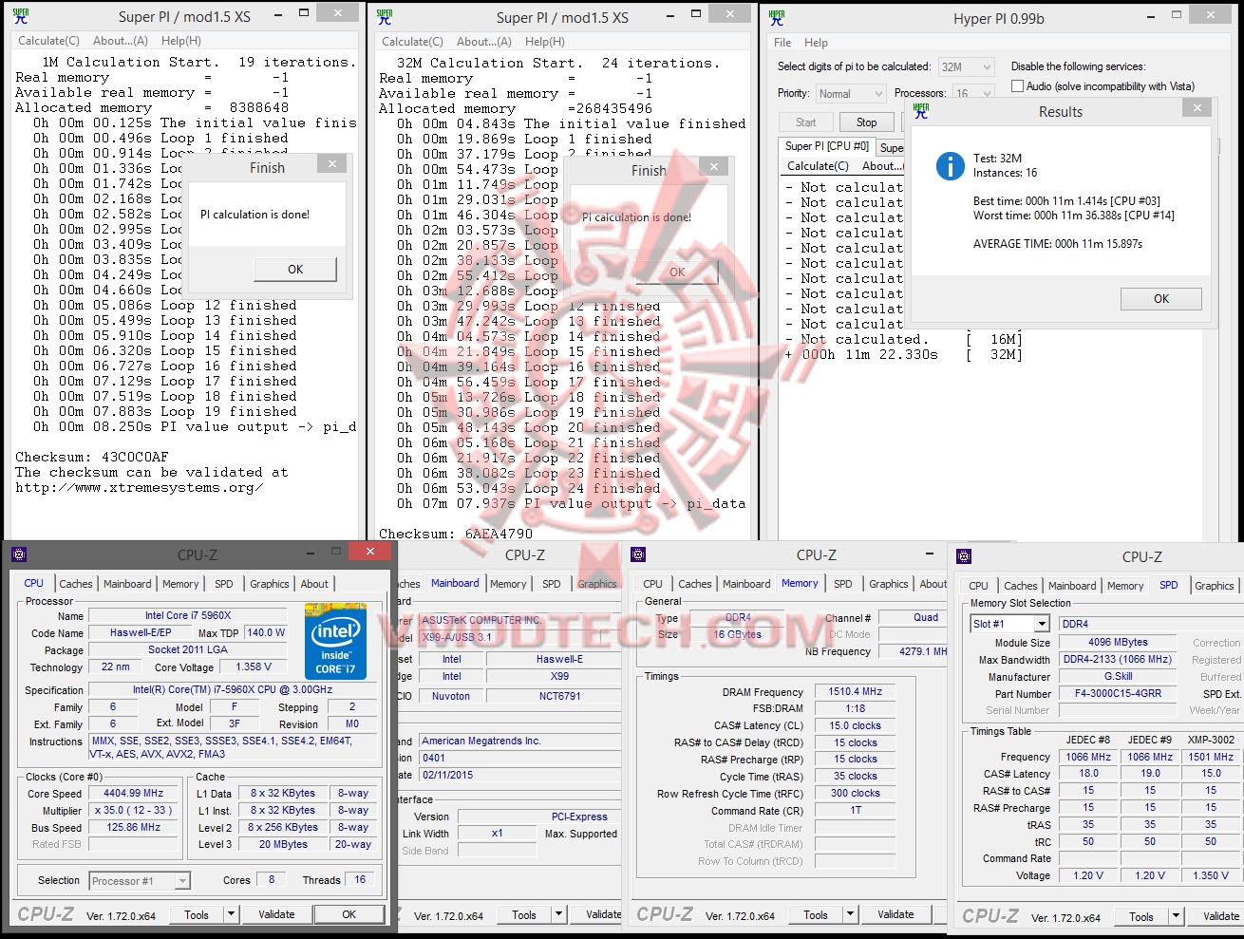This screenshot has width=1244, height=939.
Task: Select the SPD tab in the Mainboard CPU-Z window
Action: [x=552, y=584]
